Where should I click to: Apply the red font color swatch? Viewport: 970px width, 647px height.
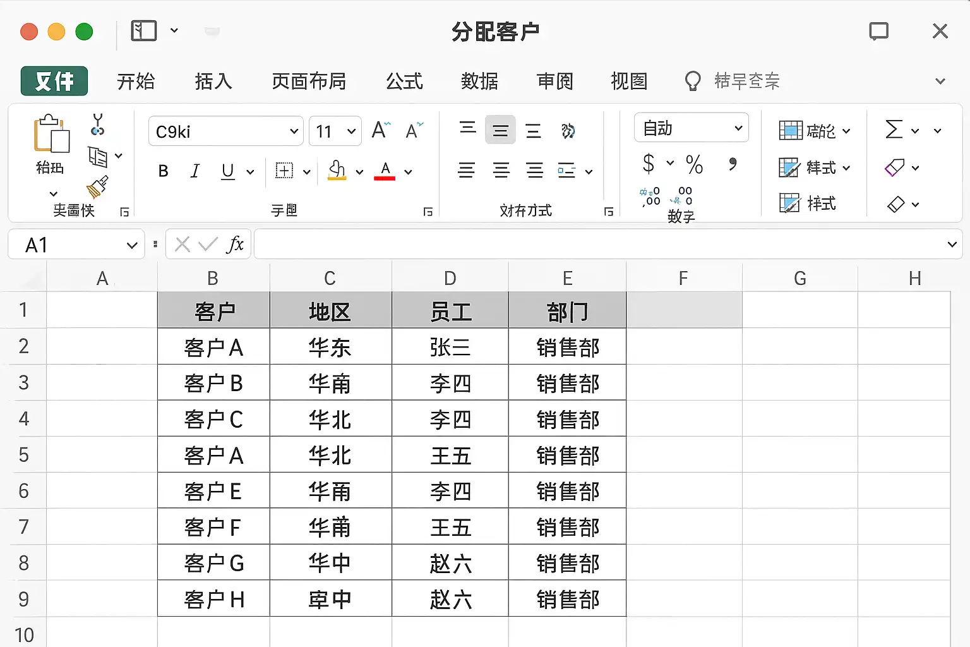[385, 171]
